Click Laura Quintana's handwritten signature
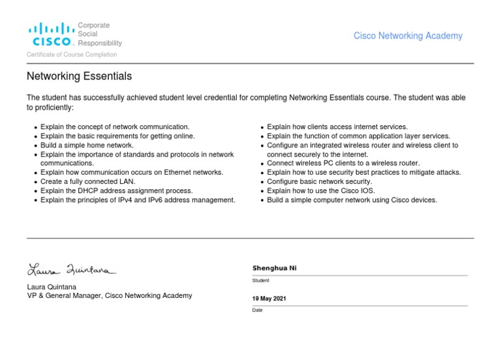 [x=72, y=269]
